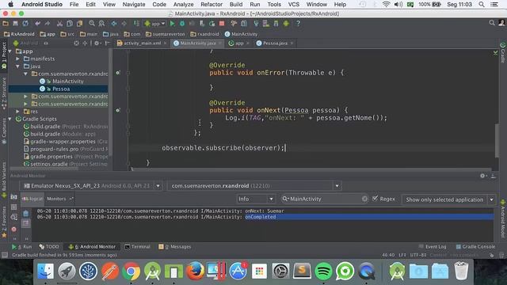507x285 pixels.
Task: Click the Copy icon in toolbar
Action: pyautogui.click(x=70, y=23)
